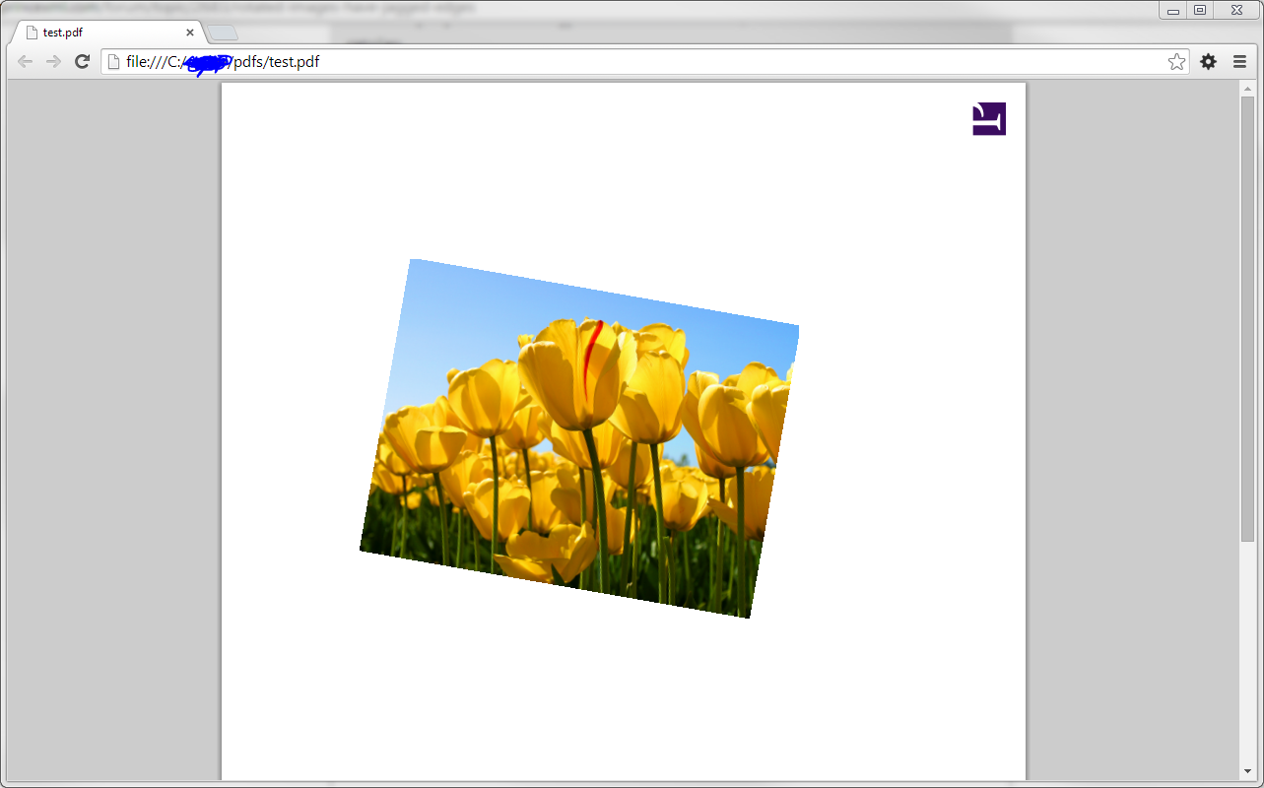
Task: Open the gear settings icon
Action: pyautogui.click(x=1208, y=62)
